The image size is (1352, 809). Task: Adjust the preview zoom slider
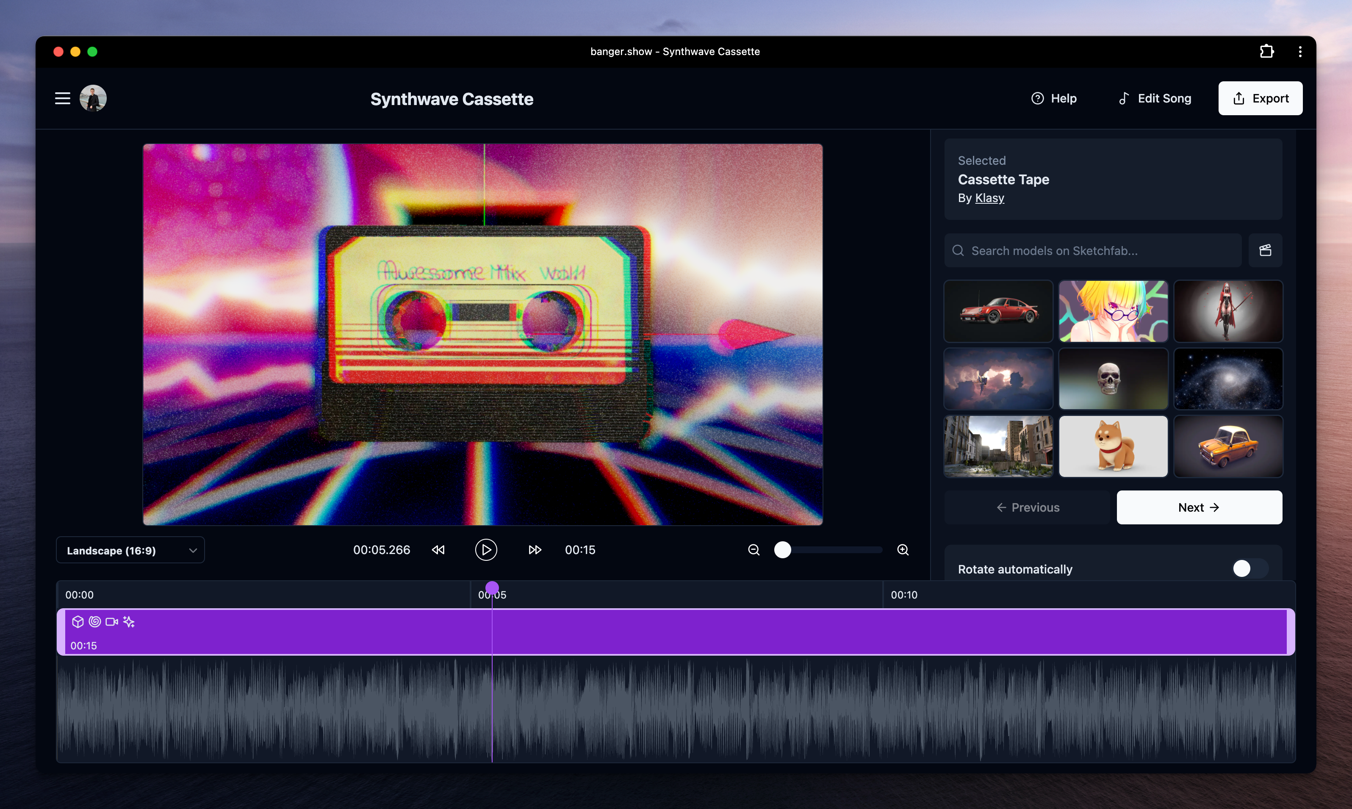click(x=783, y=549)
